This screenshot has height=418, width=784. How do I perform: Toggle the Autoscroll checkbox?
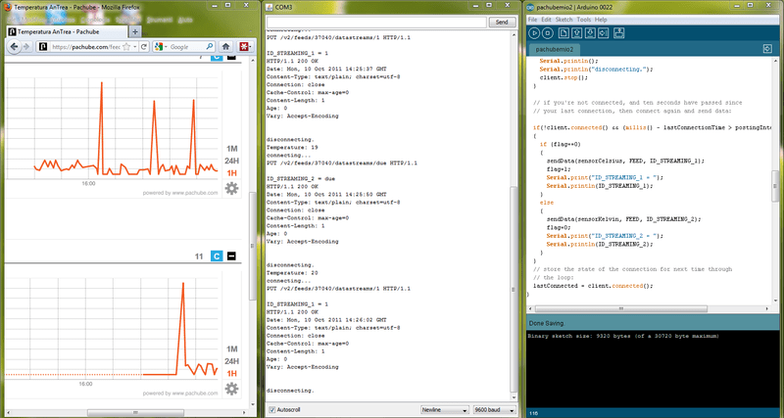pos(271,409)
